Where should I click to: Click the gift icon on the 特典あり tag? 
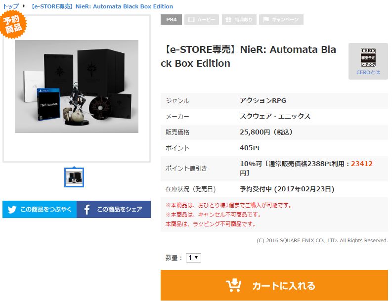click(228, 19)
